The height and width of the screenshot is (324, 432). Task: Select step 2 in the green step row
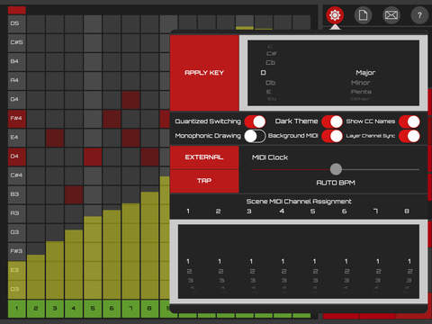coord(36,309)
